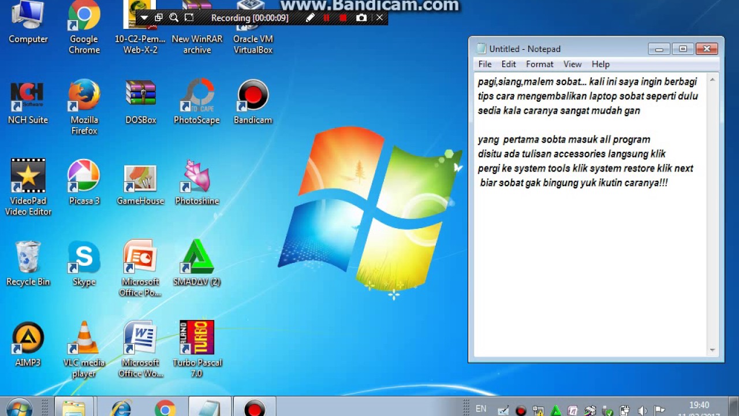Screen dimensions: 739x416
Task: Click the Bandicam pencil drawing tool
Action: [x=310, y=18]
